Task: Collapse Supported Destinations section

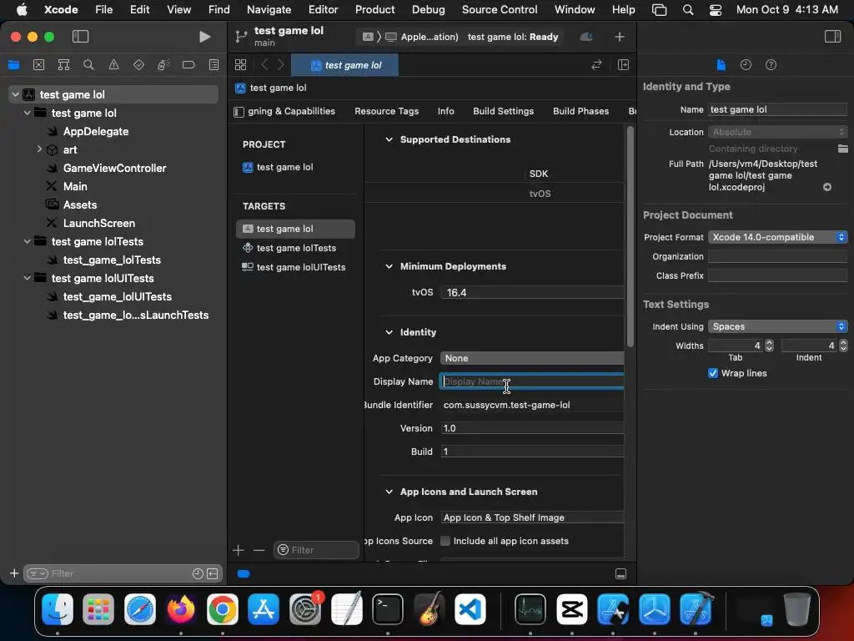Action: coord(389,139)
